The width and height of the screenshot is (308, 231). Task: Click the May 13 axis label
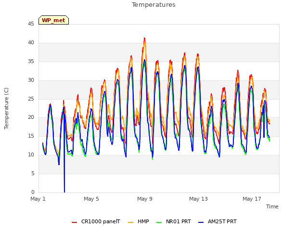pyautogui.click(x=198, y=199)
